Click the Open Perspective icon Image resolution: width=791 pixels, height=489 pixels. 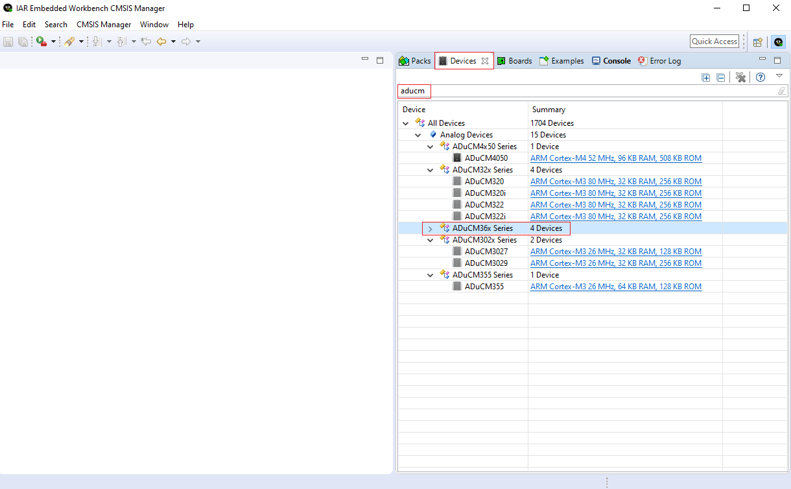coord(757,42)
